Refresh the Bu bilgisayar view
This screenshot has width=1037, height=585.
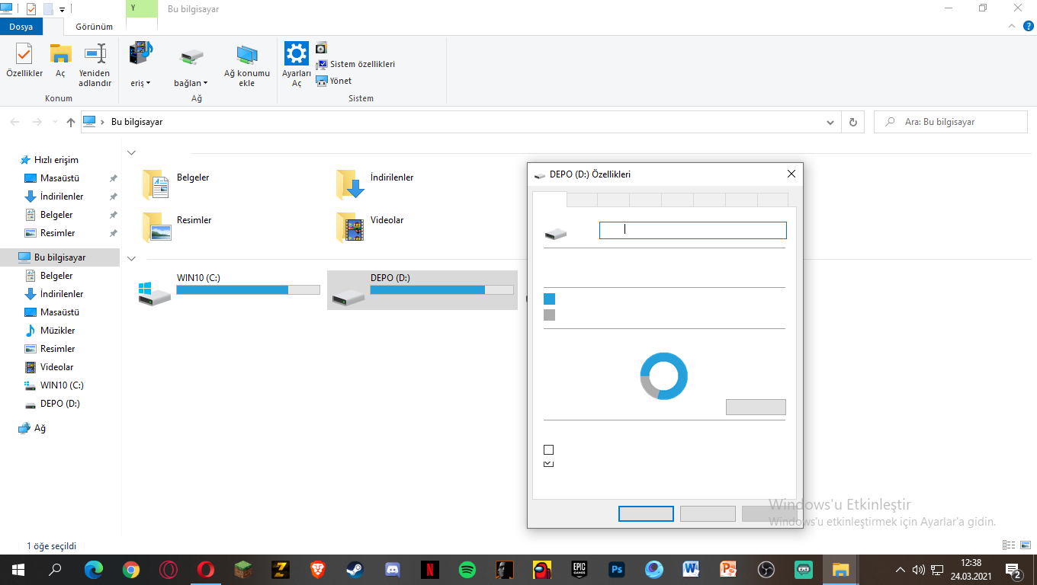pos(852,122)
